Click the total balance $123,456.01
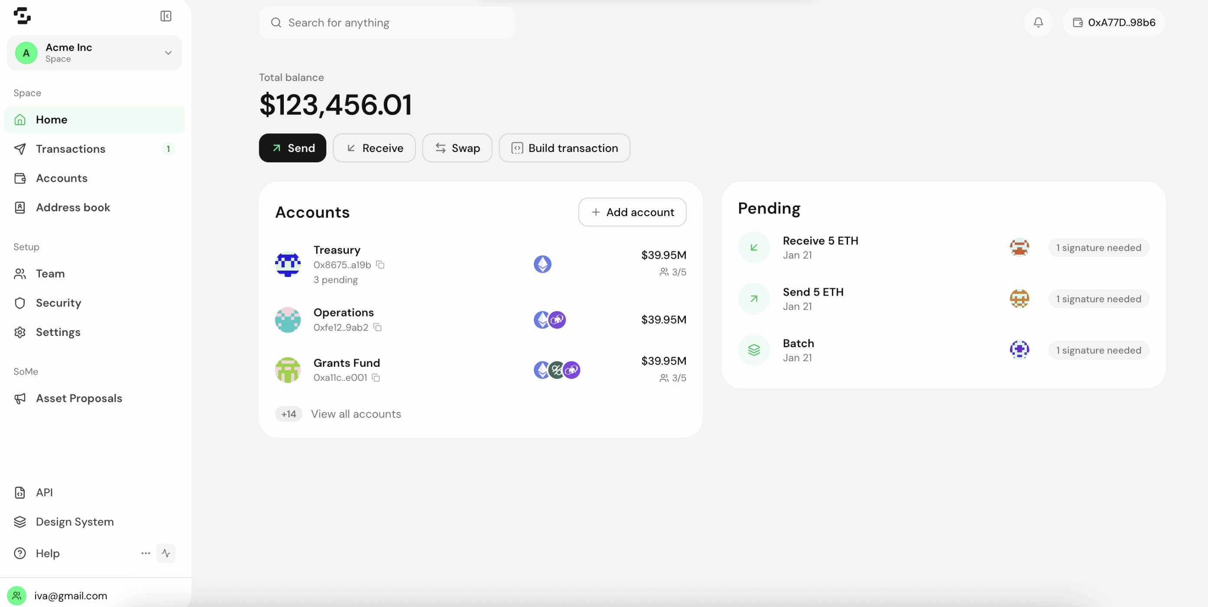 pos(336,105)
